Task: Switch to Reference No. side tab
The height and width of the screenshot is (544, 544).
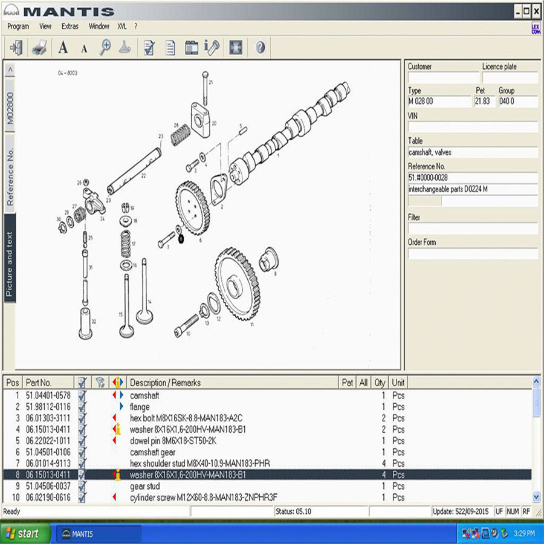Action: pyautogui.click(x=10, y=173)
